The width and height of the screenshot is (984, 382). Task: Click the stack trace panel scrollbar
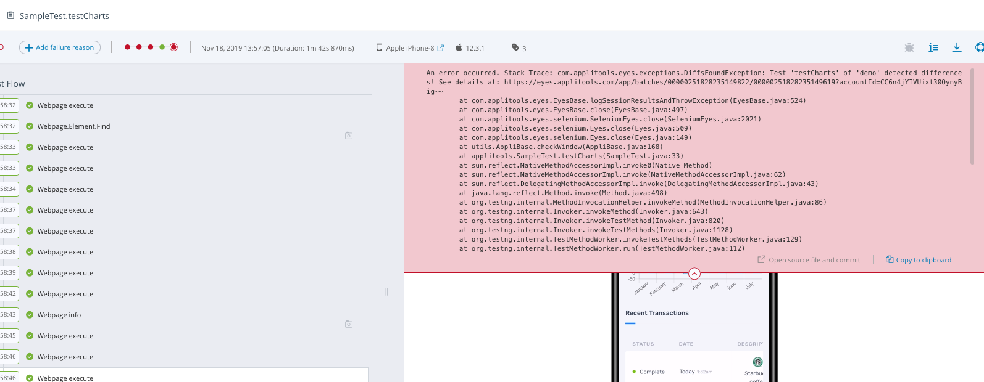click(972, 117)
